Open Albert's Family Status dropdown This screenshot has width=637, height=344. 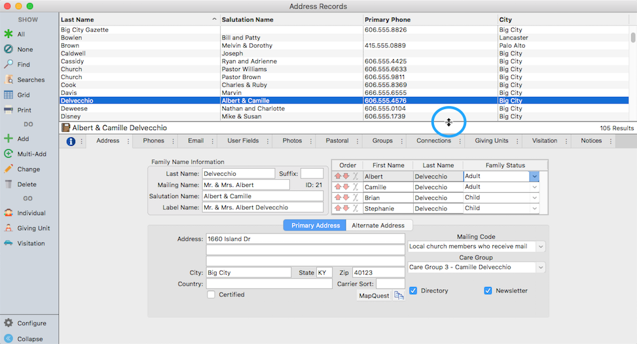click(x=534, y=177)
